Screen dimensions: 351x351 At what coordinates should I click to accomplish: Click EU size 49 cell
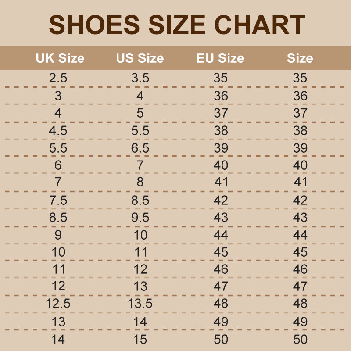pyautogui.click(x=221, y=322)
